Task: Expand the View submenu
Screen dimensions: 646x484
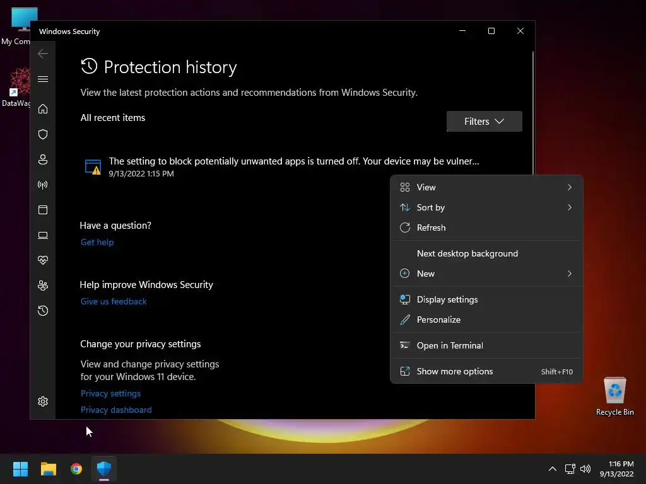Action: tap(486, 187)
